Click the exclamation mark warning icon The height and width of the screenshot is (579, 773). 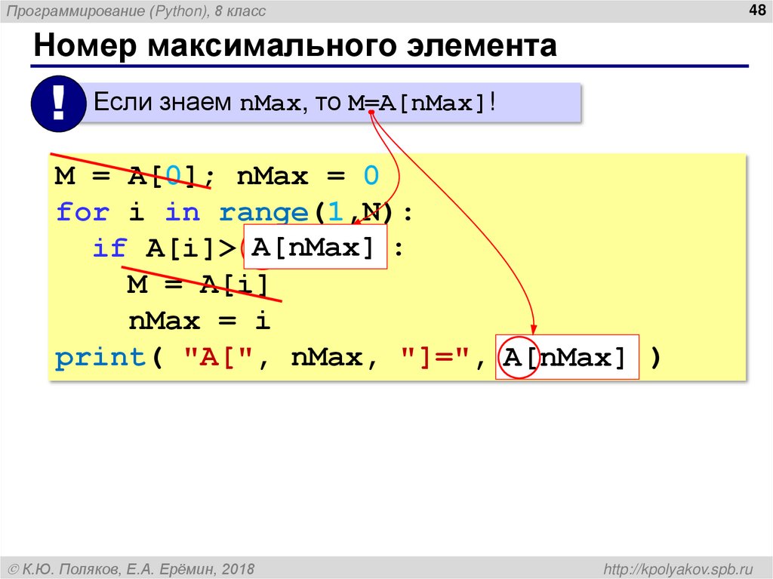point(58,103)
